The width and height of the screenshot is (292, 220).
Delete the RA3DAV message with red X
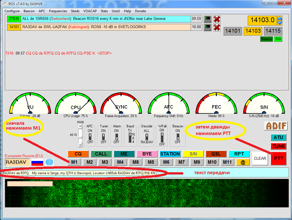tap(217, 27)
